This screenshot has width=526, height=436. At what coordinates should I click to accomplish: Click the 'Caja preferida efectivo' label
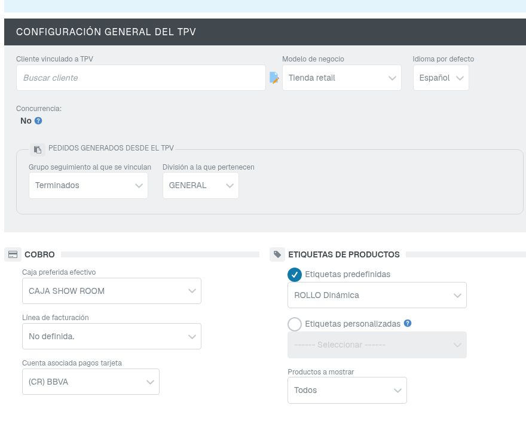(59, 272)
